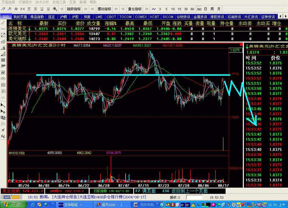Click the single X delete drawing tool
The image size is (288, 208).
pyautogui.click(x=3, y=130)
